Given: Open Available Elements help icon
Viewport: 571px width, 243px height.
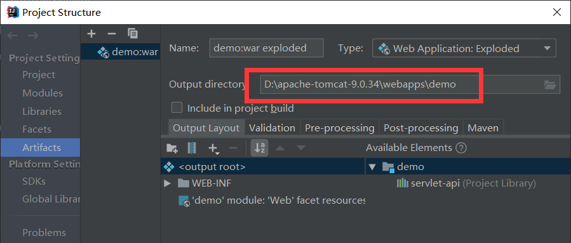Looking at the screenshot, I should 461,148.
